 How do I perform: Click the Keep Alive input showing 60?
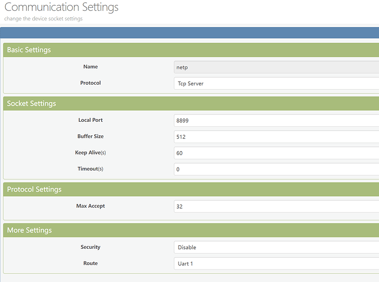click(x=276, y=153)
